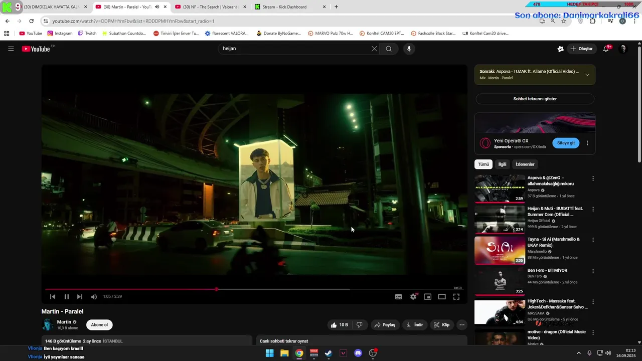Image resolution: width=642 pixels, height=361 pixels.
Task: Select the İzlenenler filter chip
Action: click(x=525, y=164)
